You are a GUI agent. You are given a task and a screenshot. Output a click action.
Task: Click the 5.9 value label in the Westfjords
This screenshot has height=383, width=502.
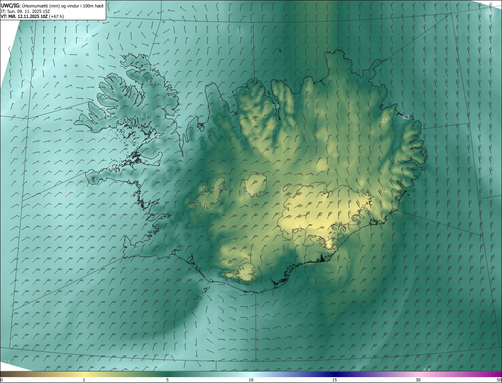151,82
